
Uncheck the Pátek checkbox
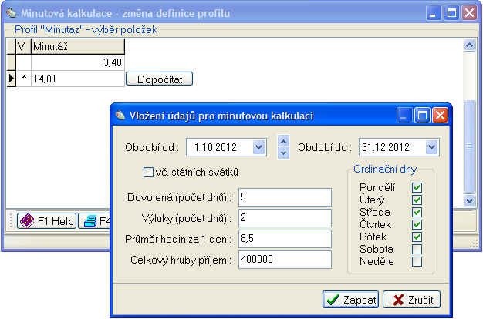pyautogui.click(x=417, y=237)
